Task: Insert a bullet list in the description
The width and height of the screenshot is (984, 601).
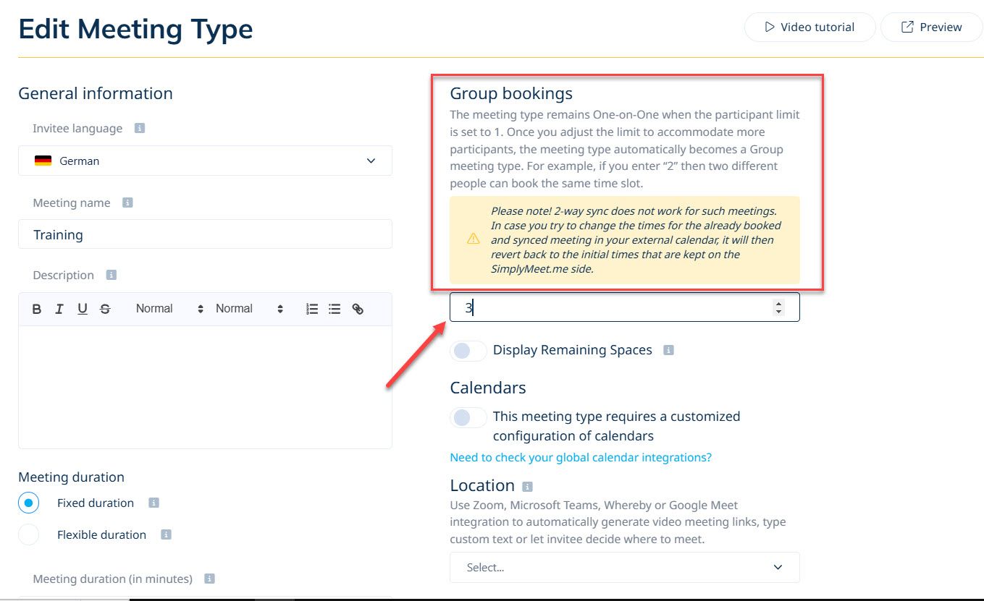Action: (334, 308)
